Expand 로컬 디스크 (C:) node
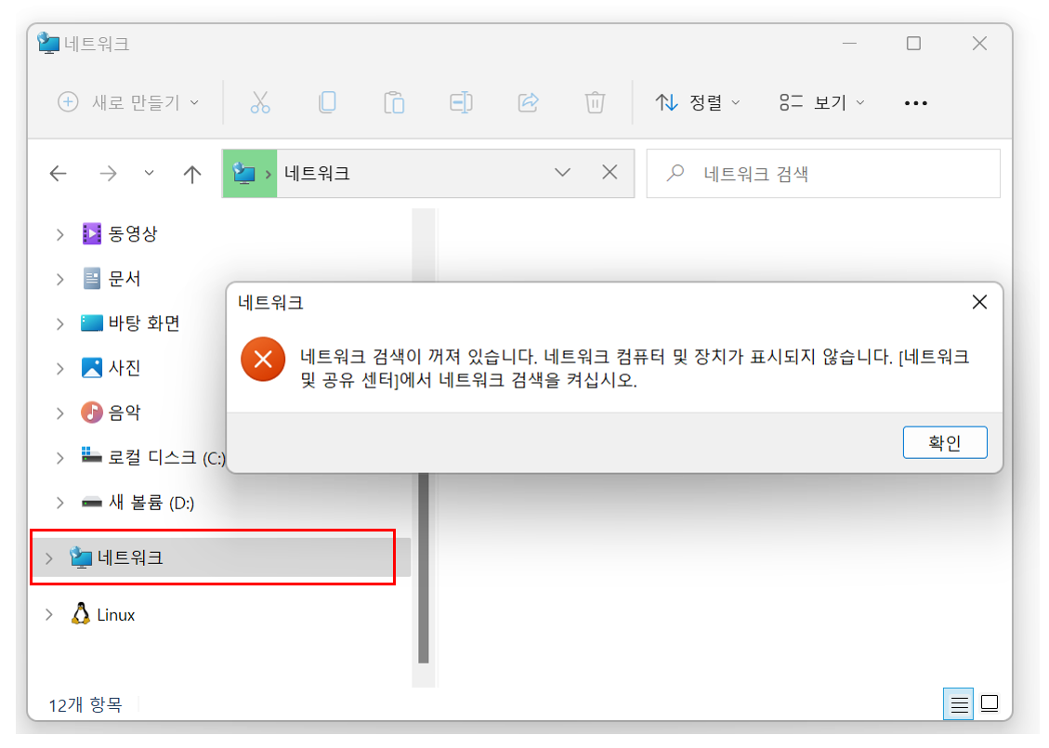The image size is (1049, 748). click(x=59, y=458)
